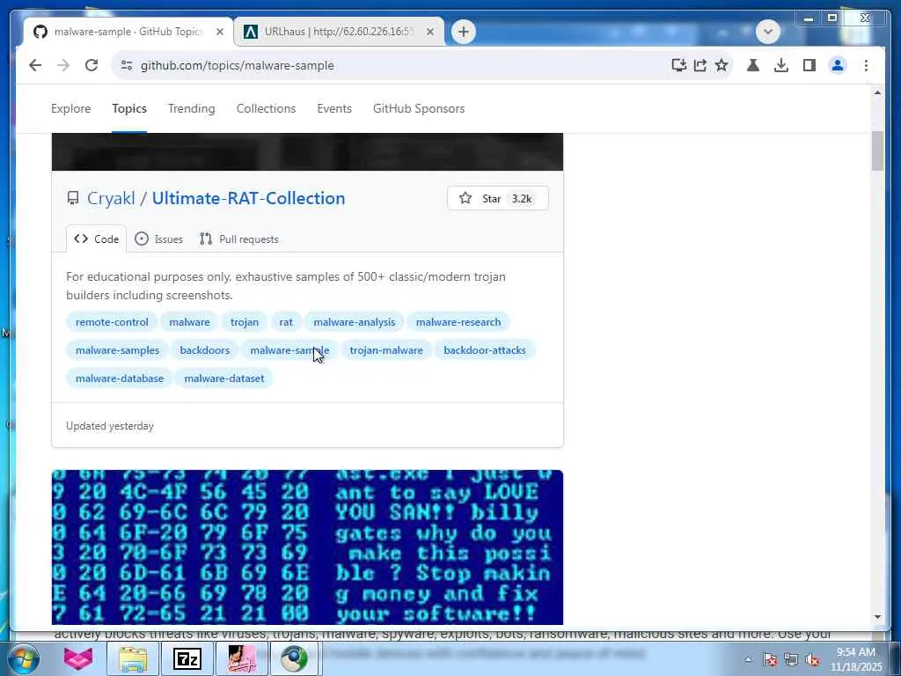Select the Code tab of the repository card
The height and width of the screenshot is (676, 901).
click(x=97, y=239)
